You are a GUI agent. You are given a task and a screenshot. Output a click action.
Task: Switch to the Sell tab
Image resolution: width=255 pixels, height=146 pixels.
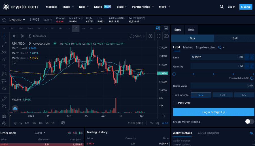coord(235,38)
